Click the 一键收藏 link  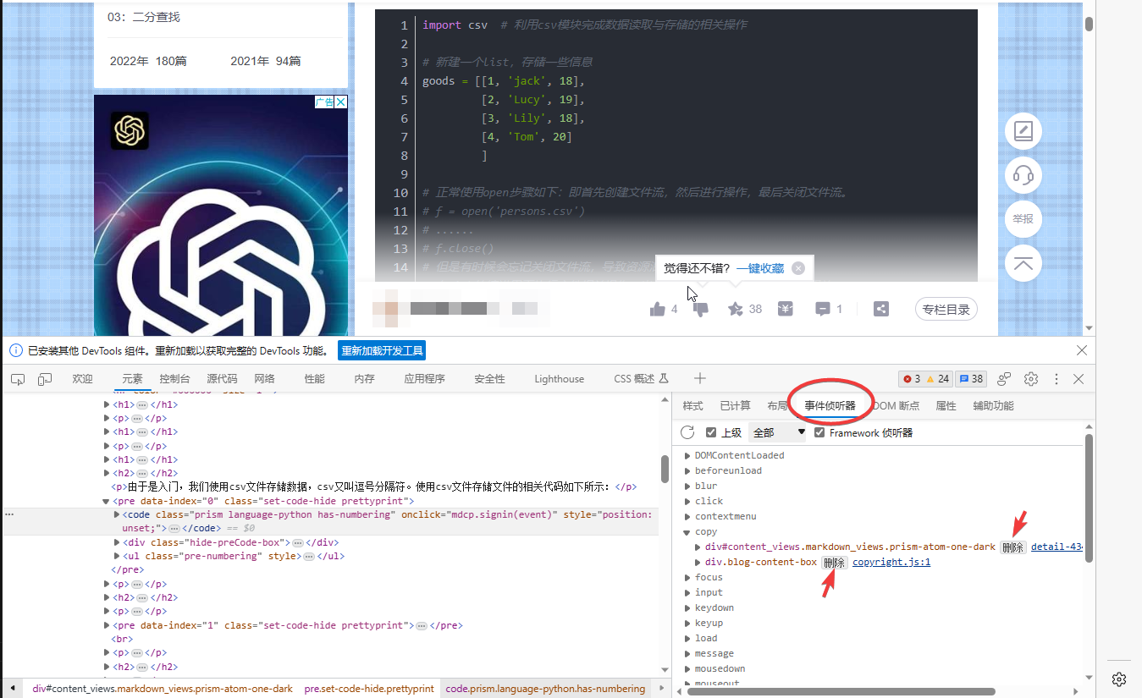759,268
